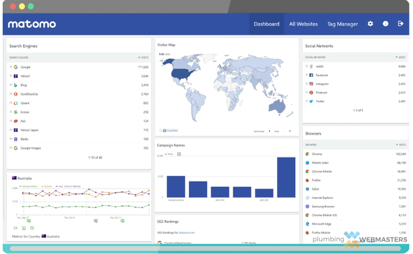
Task: Click the Chrome Mobile iOS browser row
Action: [356, 215]
